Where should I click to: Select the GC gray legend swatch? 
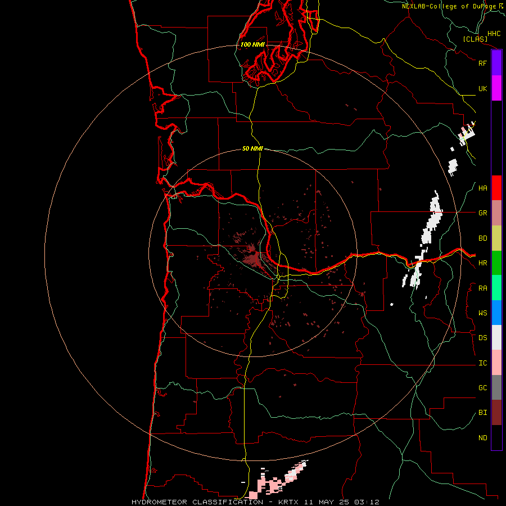[496, 387]
